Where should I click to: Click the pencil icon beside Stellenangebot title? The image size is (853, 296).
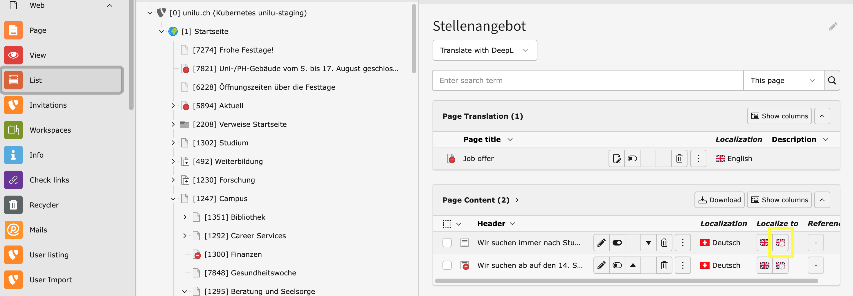click(x=832, y=26)
